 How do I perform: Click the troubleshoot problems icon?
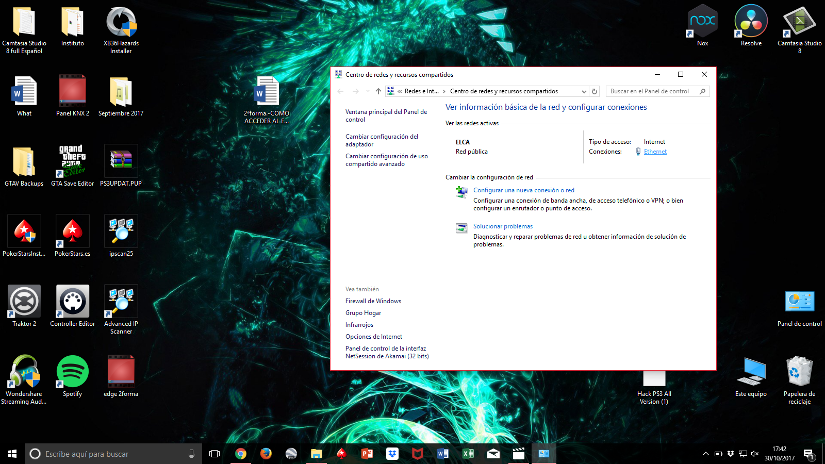pos(461,228)
